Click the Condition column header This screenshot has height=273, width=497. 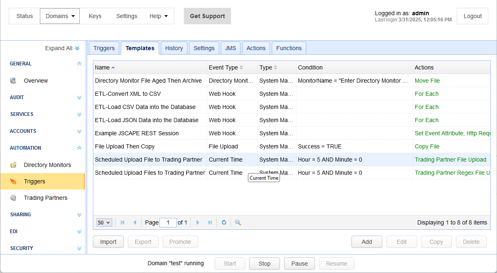point(354,67)
